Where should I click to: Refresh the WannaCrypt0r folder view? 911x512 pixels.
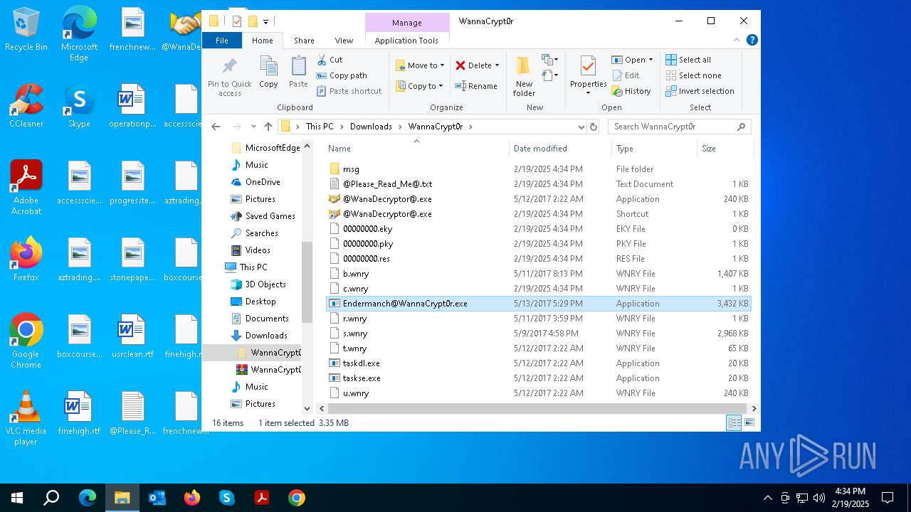[594, 127]
